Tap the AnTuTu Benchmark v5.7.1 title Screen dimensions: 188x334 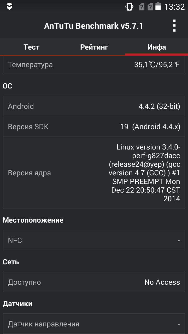[x=93, y=26]
